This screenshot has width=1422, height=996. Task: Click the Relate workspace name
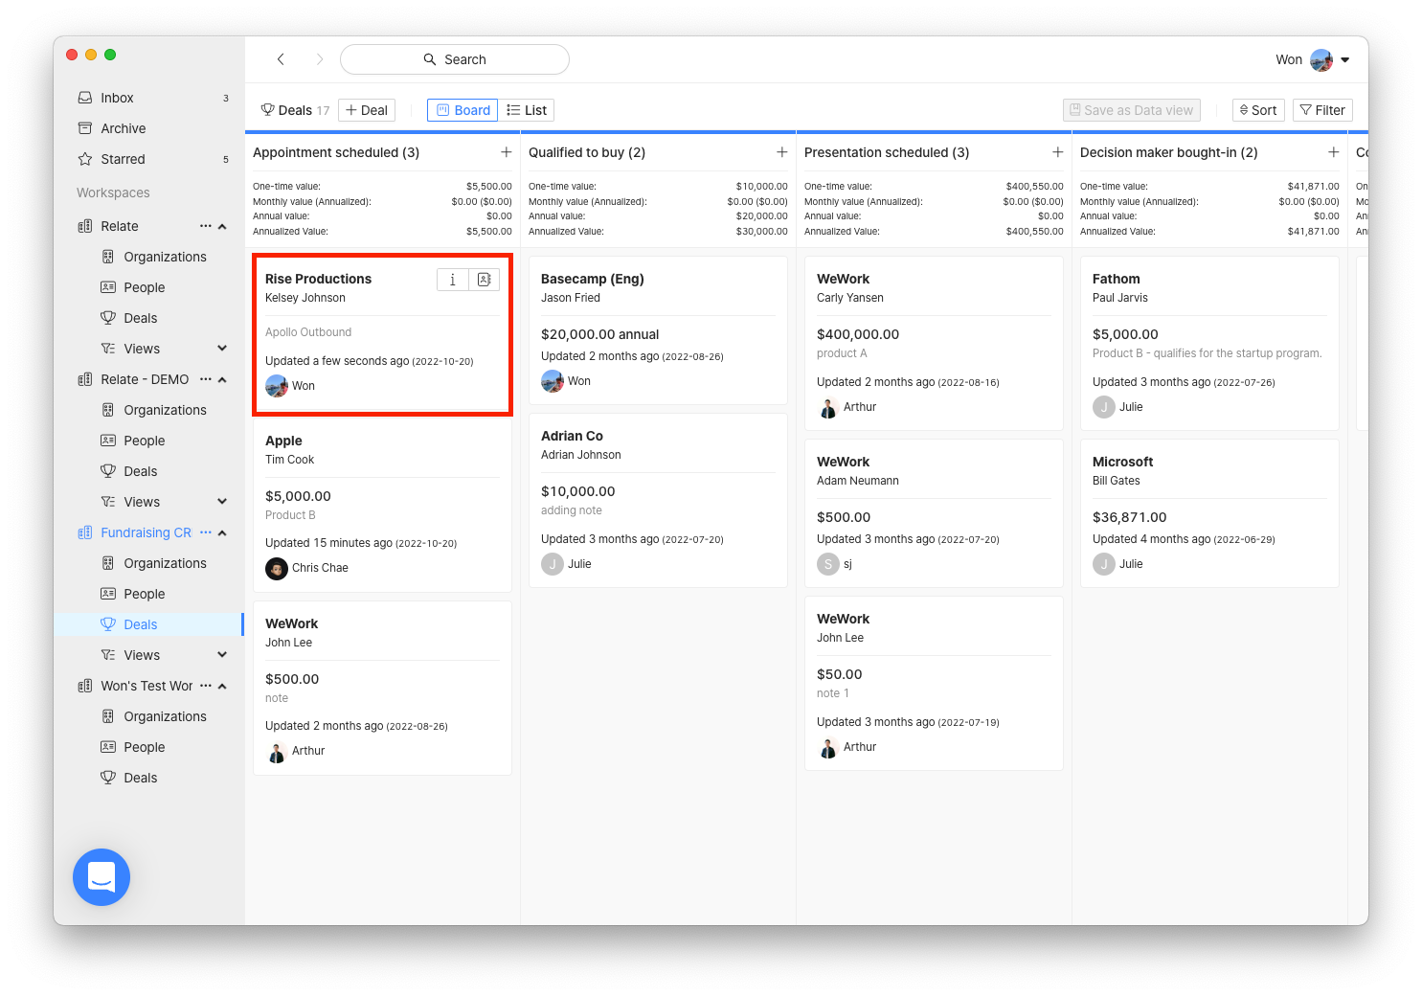120,226
